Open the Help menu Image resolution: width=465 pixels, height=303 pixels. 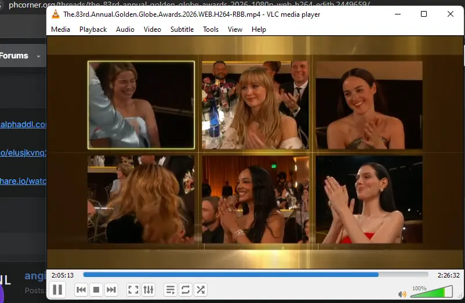pos(259,29)
